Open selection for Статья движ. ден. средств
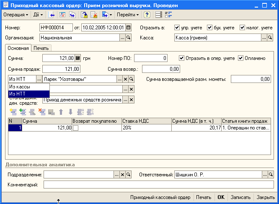Screen dimensions: 279x204 125,100
